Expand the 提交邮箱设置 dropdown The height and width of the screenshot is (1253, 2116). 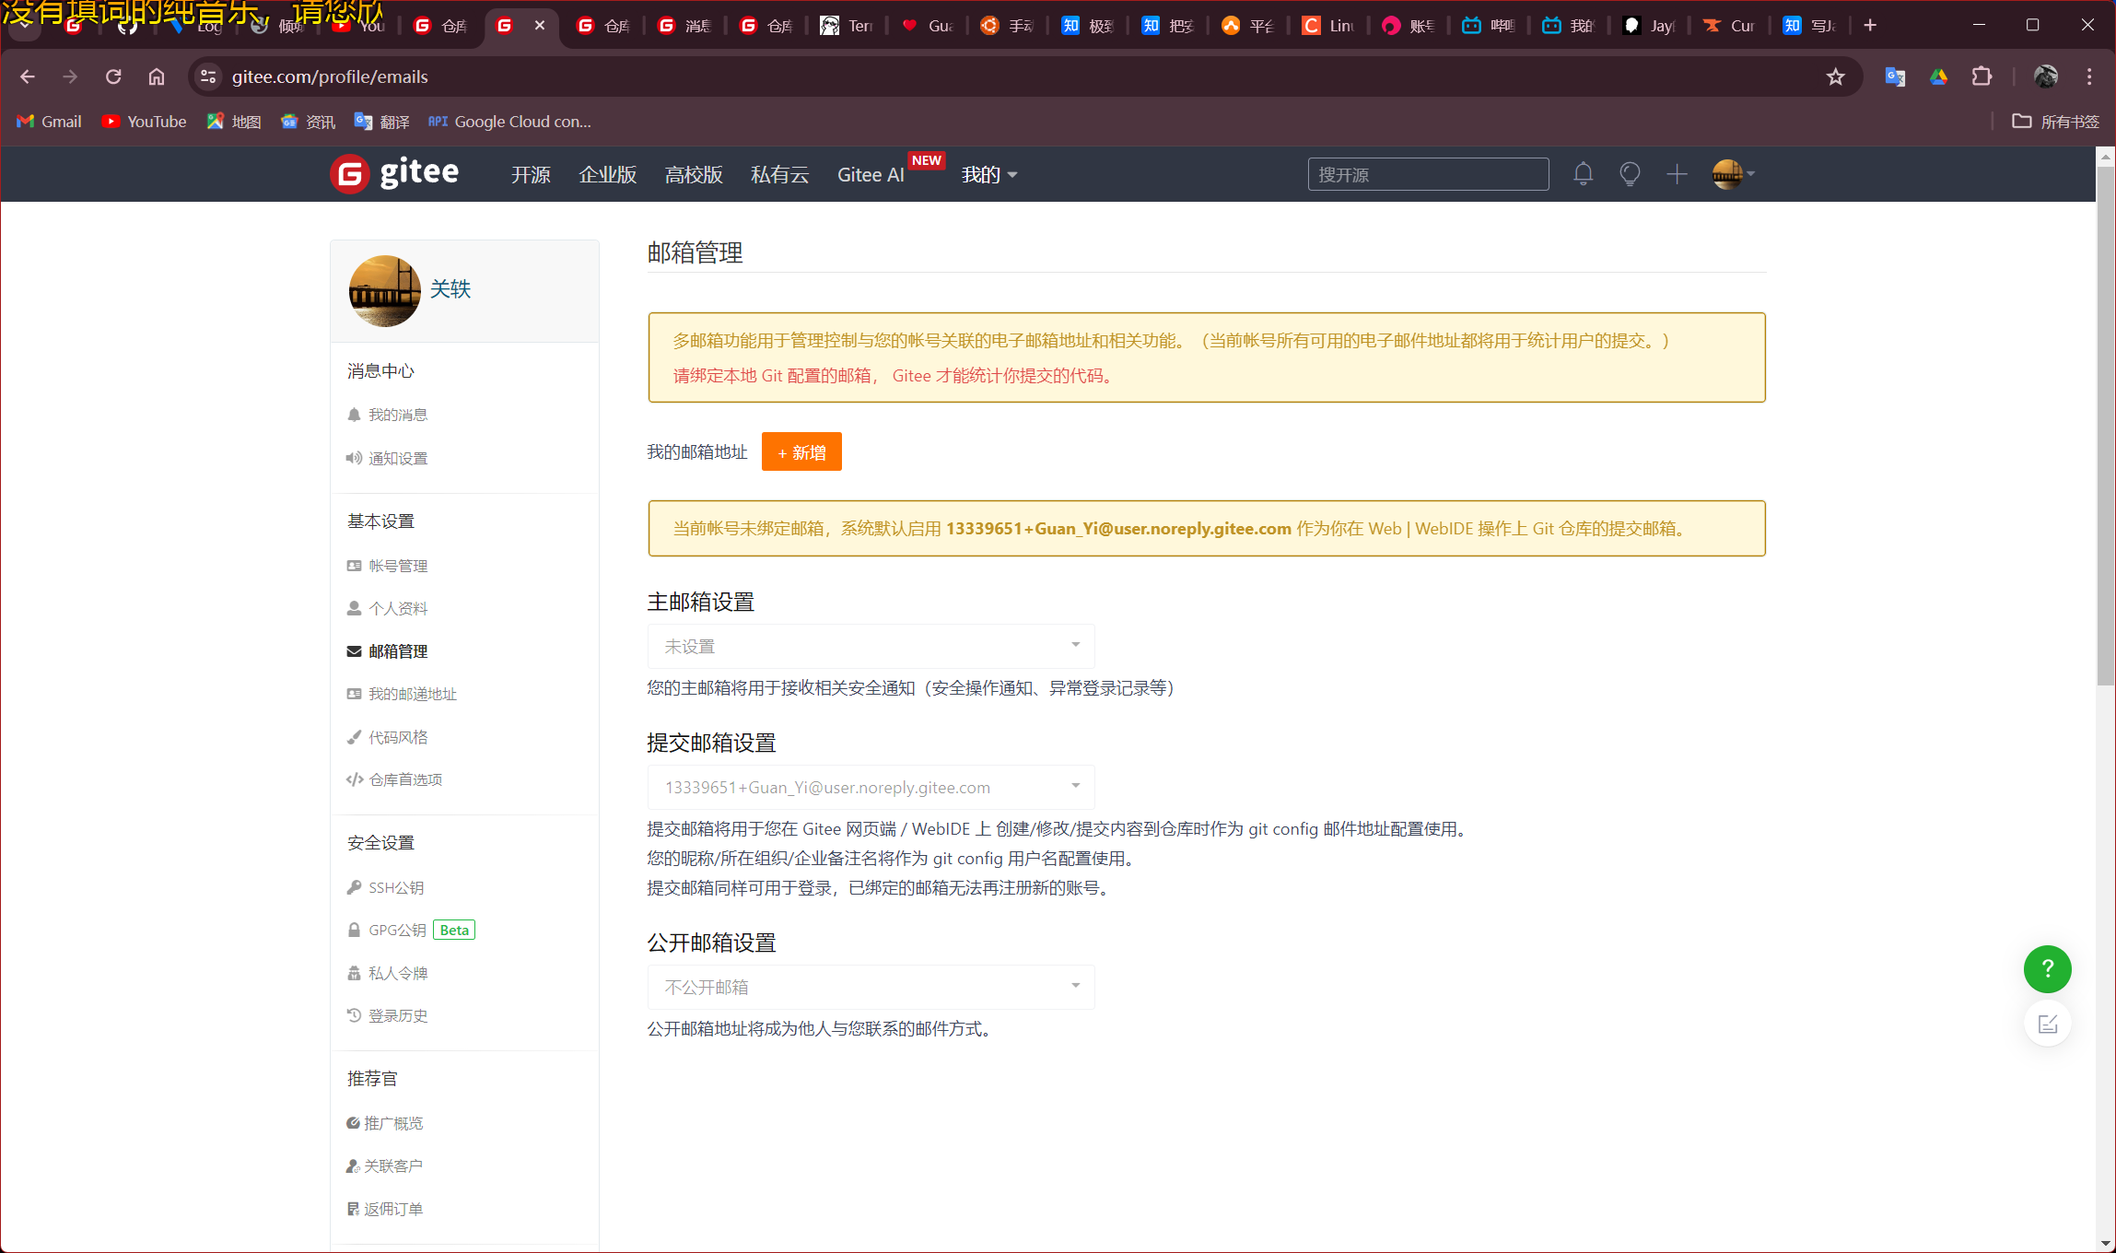coord(871,787)
